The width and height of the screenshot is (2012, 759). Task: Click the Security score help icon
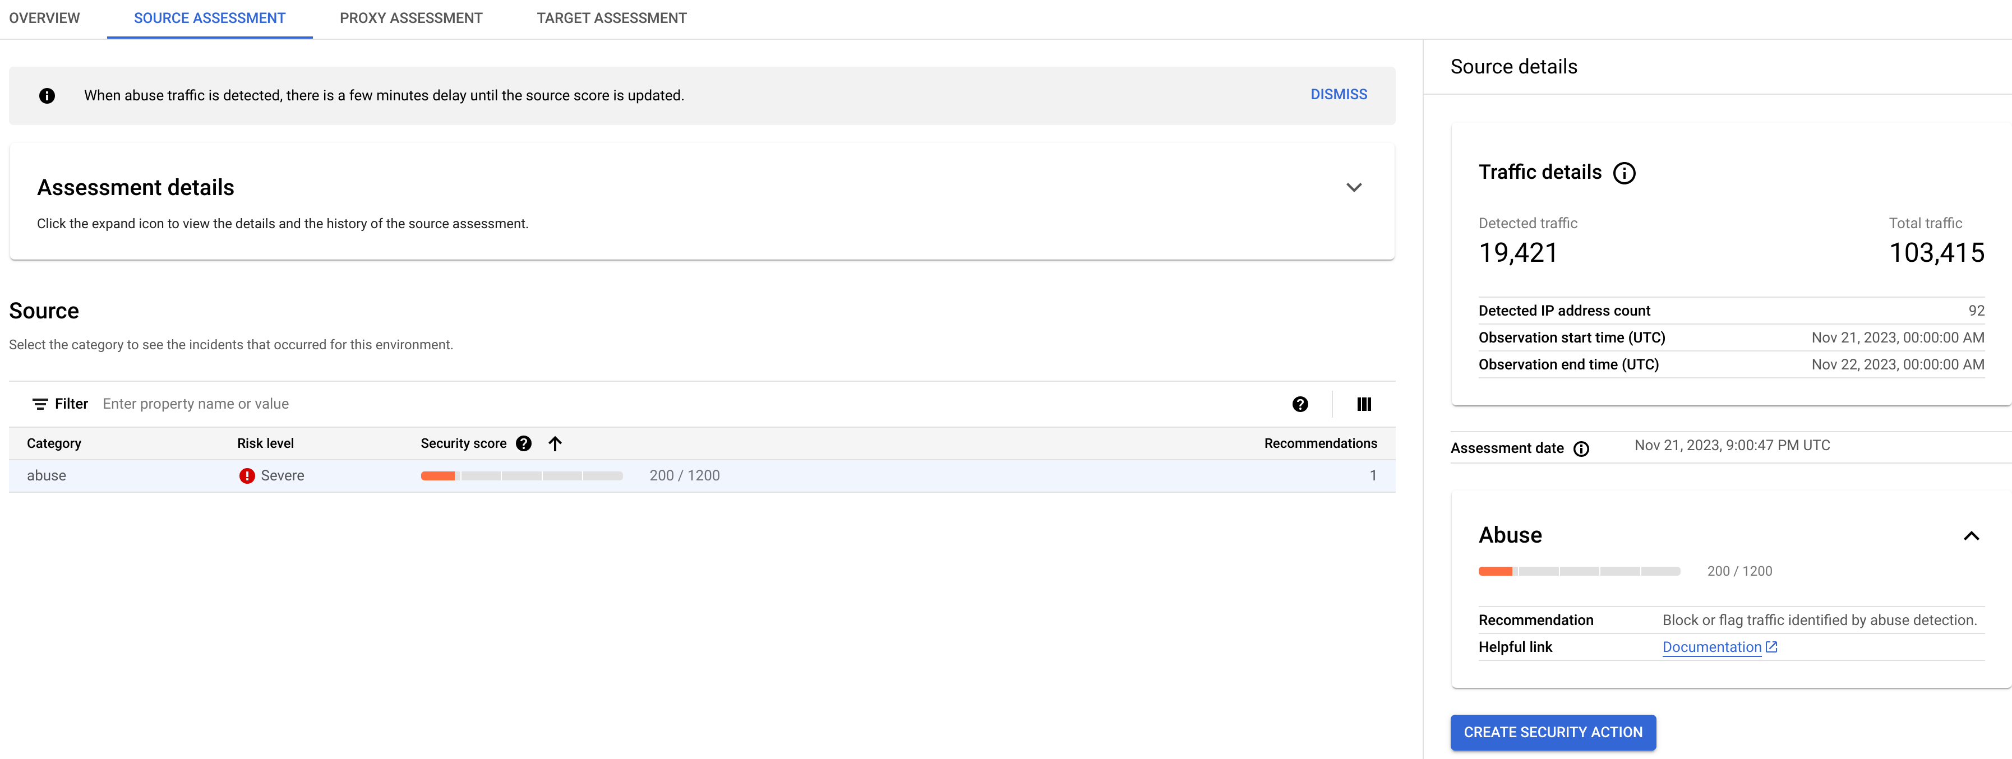click(523, 443)
